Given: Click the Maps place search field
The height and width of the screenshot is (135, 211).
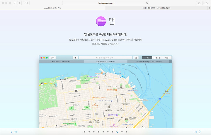Looking at the screenshot, I should [x=105, y=58].
